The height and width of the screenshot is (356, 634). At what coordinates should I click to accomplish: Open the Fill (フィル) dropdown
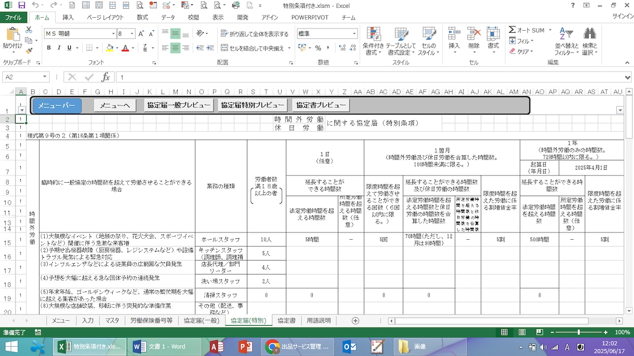coord(521,41)
